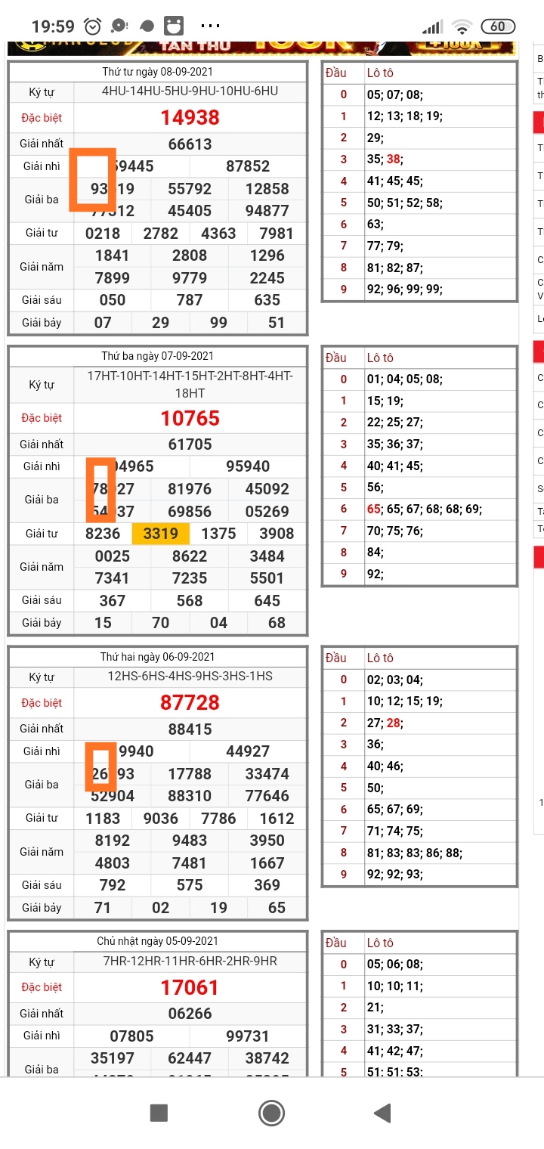Screen dimensions: 544x1149
Task: Select fifth prize number 7341
Action: [113, 578]
